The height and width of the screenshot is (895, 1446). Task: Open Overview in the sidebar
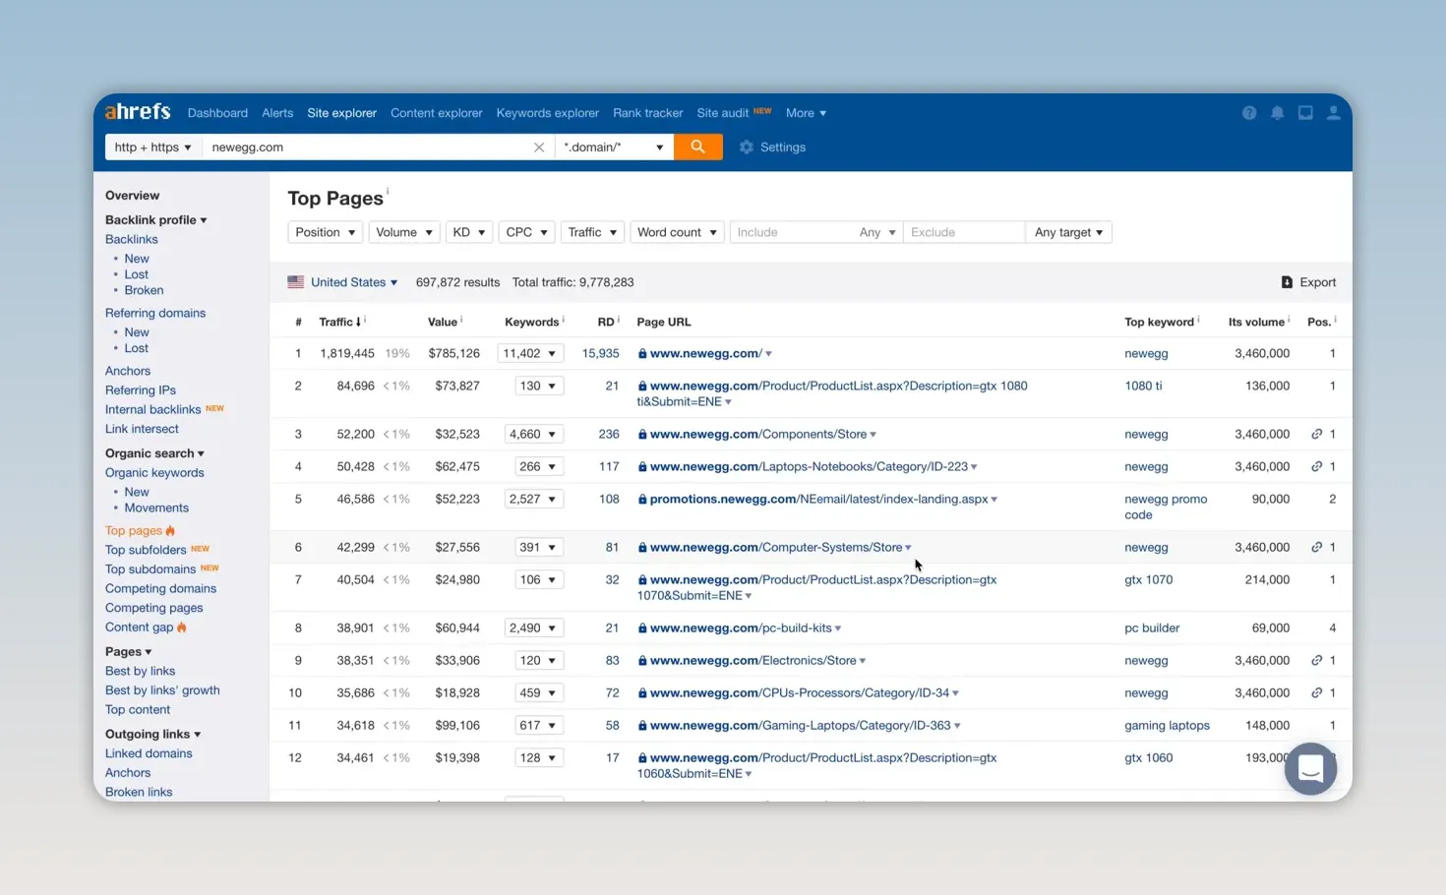[x=132, y=196]
